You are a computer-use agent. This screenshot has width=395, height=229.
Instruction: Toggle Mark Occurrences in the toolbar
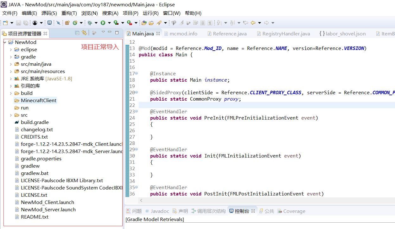point(181,23)
